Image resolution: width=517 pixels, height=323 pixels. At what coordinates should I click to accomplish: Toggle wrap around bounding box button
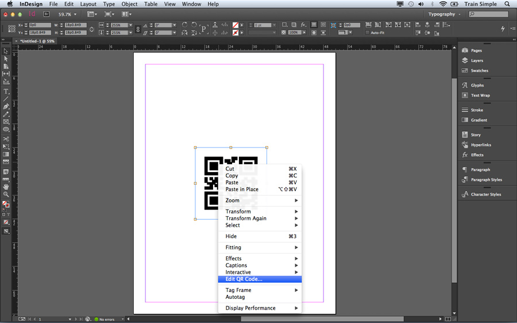323,25
